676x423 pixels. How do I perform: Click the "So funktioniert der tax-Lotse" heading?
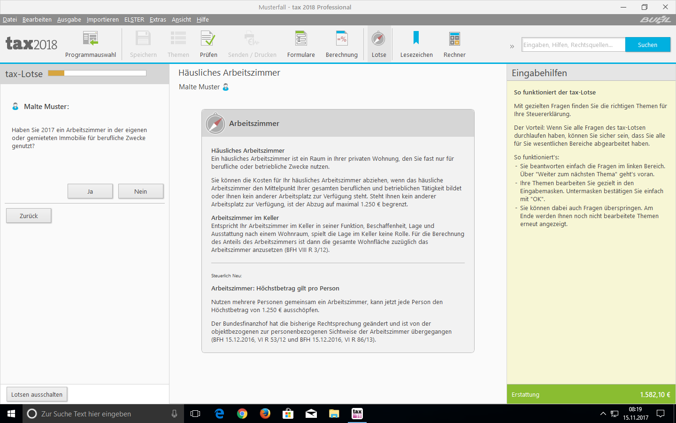555,93
